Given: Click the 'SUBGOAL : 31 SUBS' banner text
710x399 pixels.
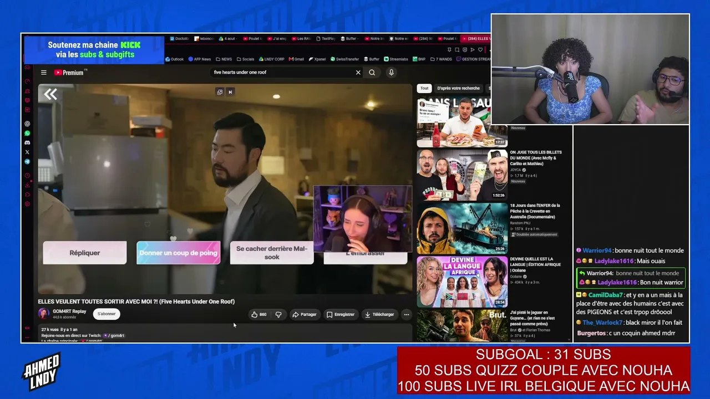Looking at the screenshot, I should 544,355.
